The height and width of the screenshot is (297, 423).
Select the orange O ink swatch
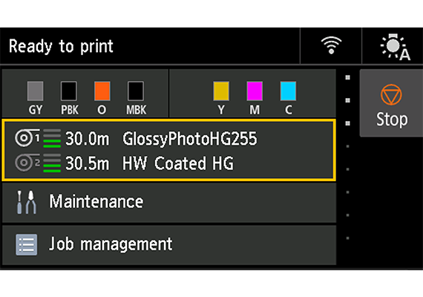(x=102, y=91)
